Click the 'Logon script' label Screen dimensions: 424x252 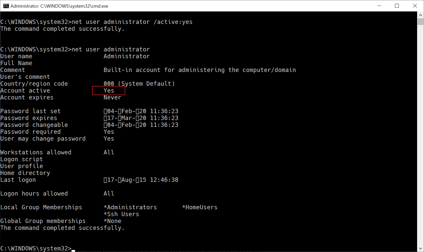pyautogui.click(x=22, y=159)
